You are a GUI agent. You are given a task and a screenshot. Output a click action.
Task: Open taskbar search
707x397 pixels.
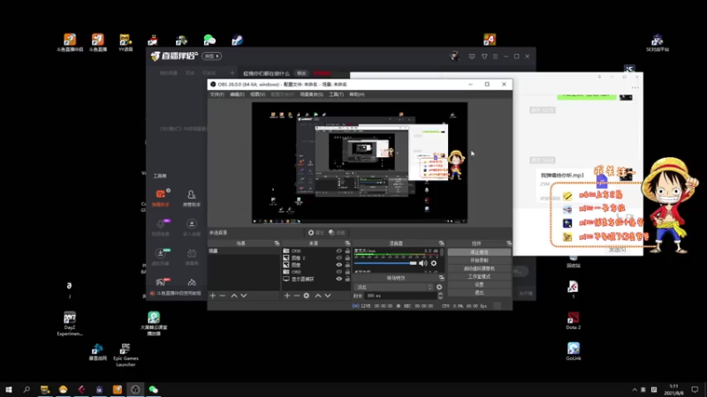pyautogui.click(x=27, y=389)
